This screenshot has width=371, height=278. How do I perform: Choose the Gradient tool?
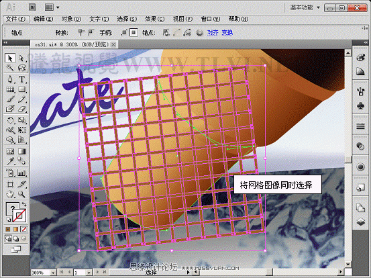click(x=21, y=151)
